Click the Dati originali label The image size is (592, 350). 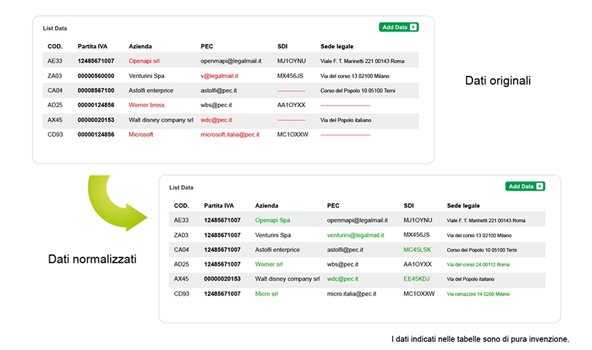[498, 81]
